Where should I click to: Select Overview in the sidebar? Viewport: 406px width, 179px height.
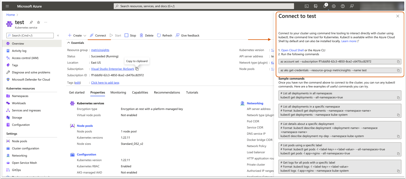(x=32, y=44)
